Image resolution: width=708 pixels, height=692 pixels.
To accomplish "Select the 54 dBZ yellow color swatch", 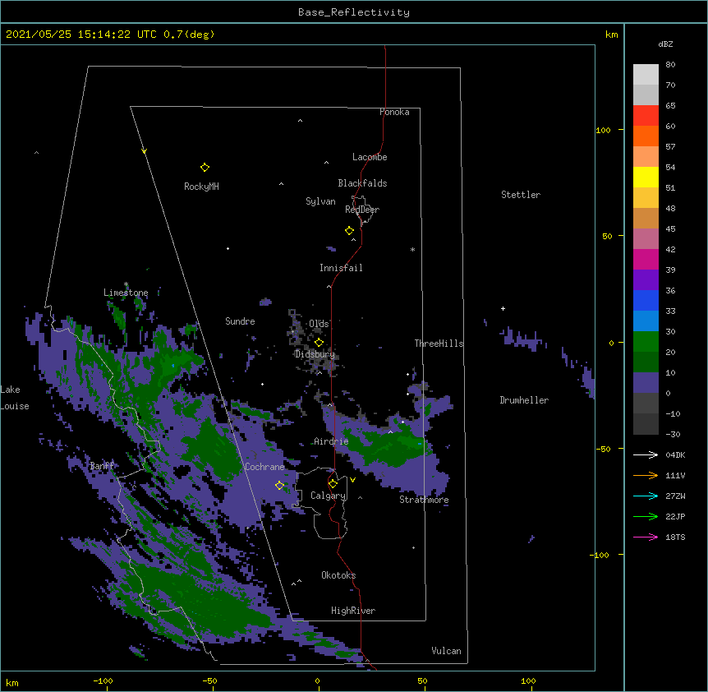I will 646,177.
